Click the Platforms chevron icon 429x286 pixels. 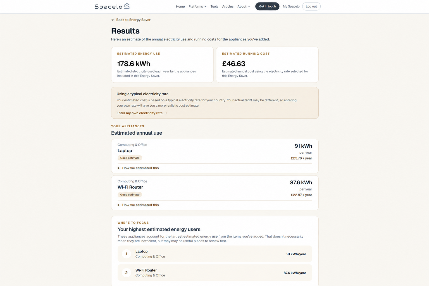(x=205, y=6)
